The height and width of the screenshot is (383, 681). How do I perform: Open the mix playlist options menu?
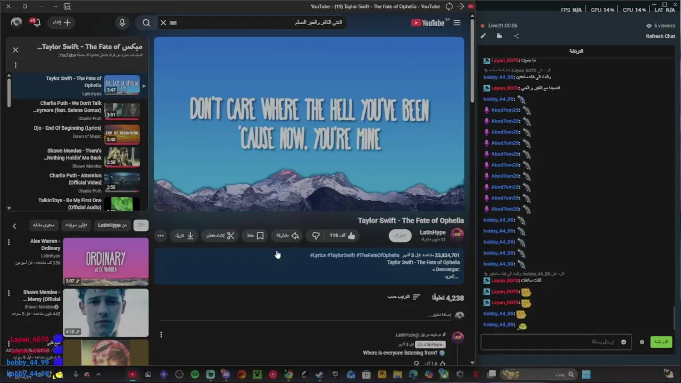pyautogui.click(x=15, y=65)
